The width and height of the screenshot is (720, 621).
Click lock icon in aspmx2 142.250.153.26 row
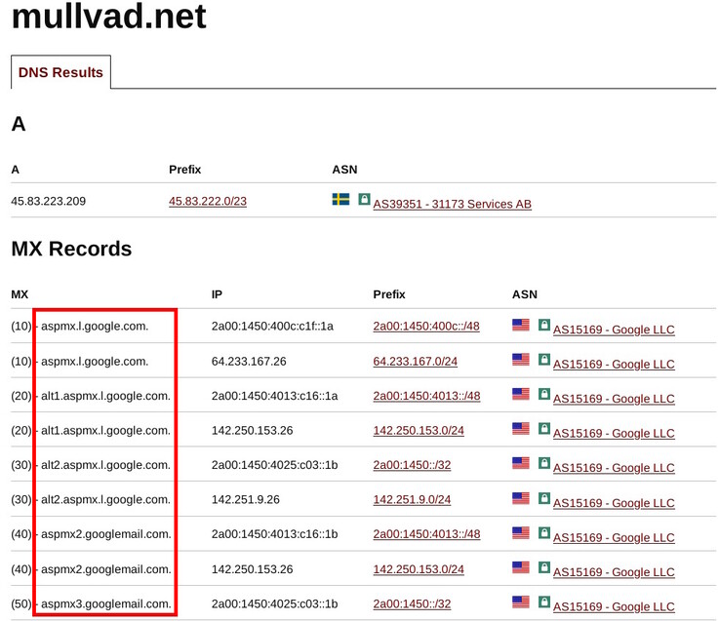pos(544,567)
